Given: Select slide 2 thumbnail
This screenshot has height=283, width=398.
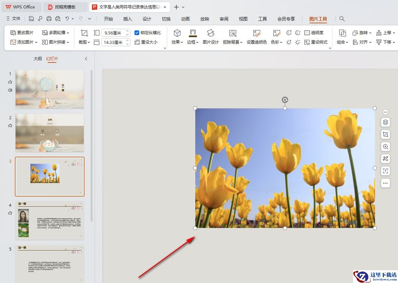Looking at the screenshot, I should coord(50,133).
